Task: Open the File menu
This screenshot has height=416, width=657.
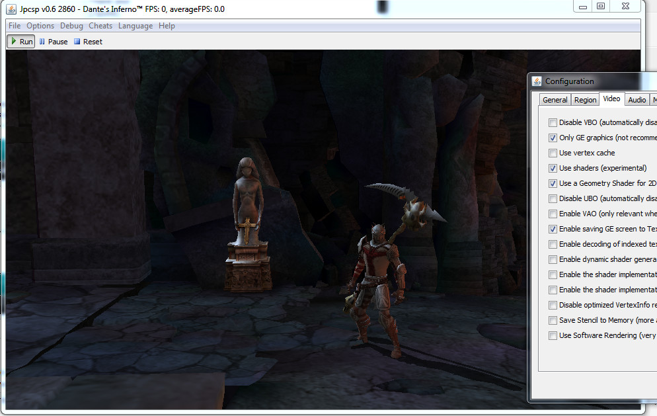Action: (x=15, y=26)
